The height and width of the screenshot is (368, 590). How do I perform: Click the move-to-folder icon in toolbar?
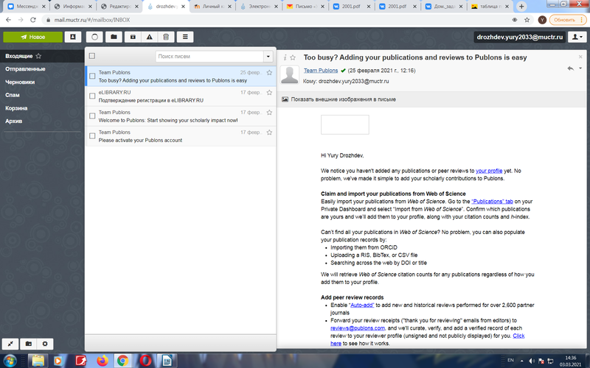114,37
